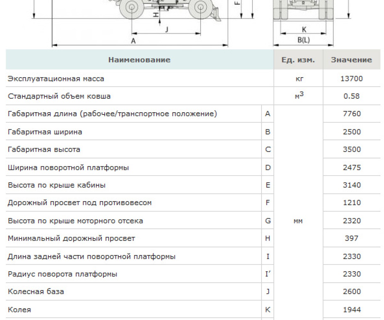The width and height of the screenshot is (384, 320).
Task: Select the "Стандартный объем ковша" row label
Action: (x=59, y=96)
